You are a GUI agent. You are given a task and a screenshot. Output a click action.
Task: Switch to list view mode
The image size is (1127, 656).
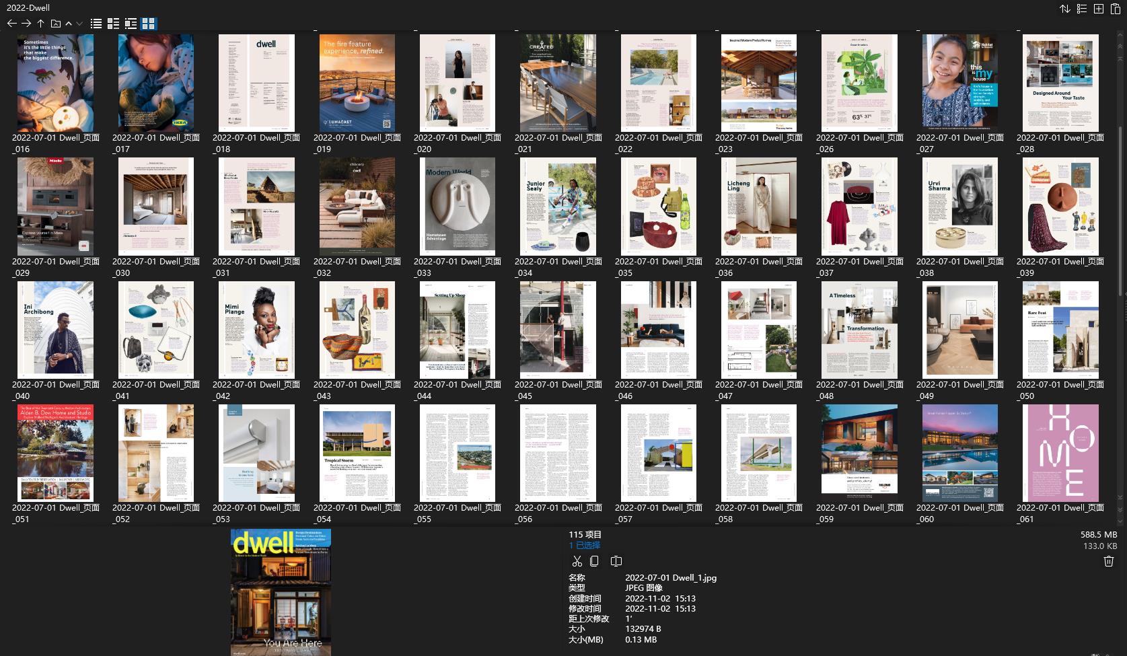tap(96, 23)
